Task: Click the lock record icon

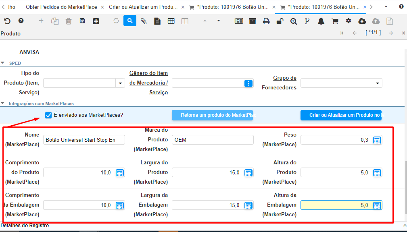Action: coord(280,21)
